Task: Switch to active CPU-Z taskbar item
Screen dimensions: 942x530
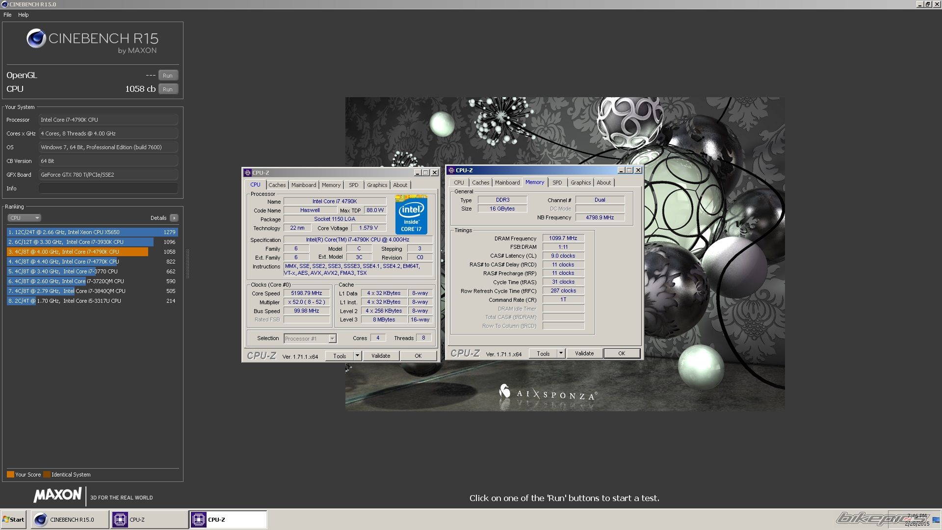Action: (228, 520)
